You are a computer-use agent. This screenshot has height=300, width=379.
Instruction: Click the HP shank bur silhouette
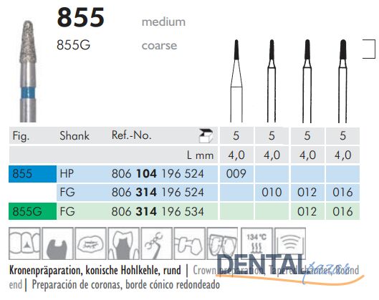[236, 81]
